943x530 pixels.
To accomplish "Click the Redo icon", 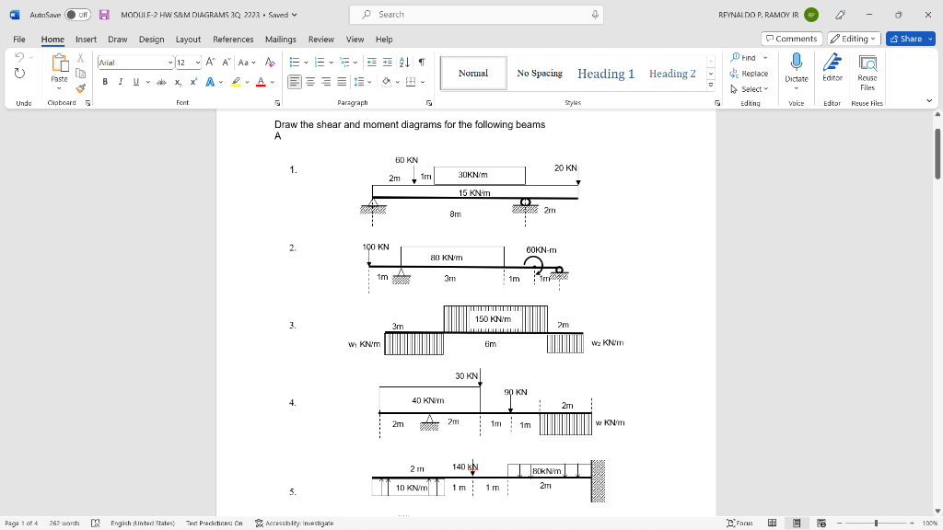I will (x=19, y=74).
